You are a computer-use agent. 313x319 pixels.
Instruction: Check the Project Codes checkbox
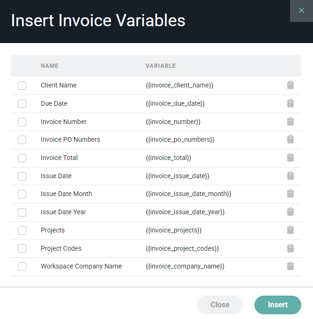pyautogui.click(x=22, y=248)
